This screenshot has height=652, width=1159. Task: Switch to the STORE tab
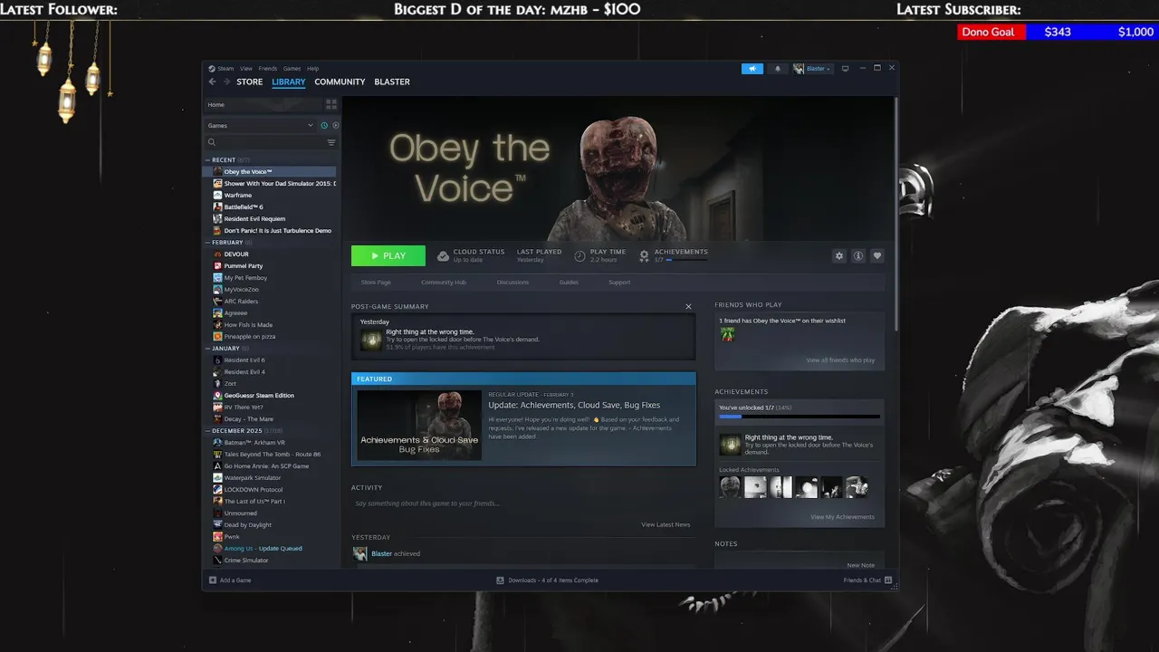point(250,81)
